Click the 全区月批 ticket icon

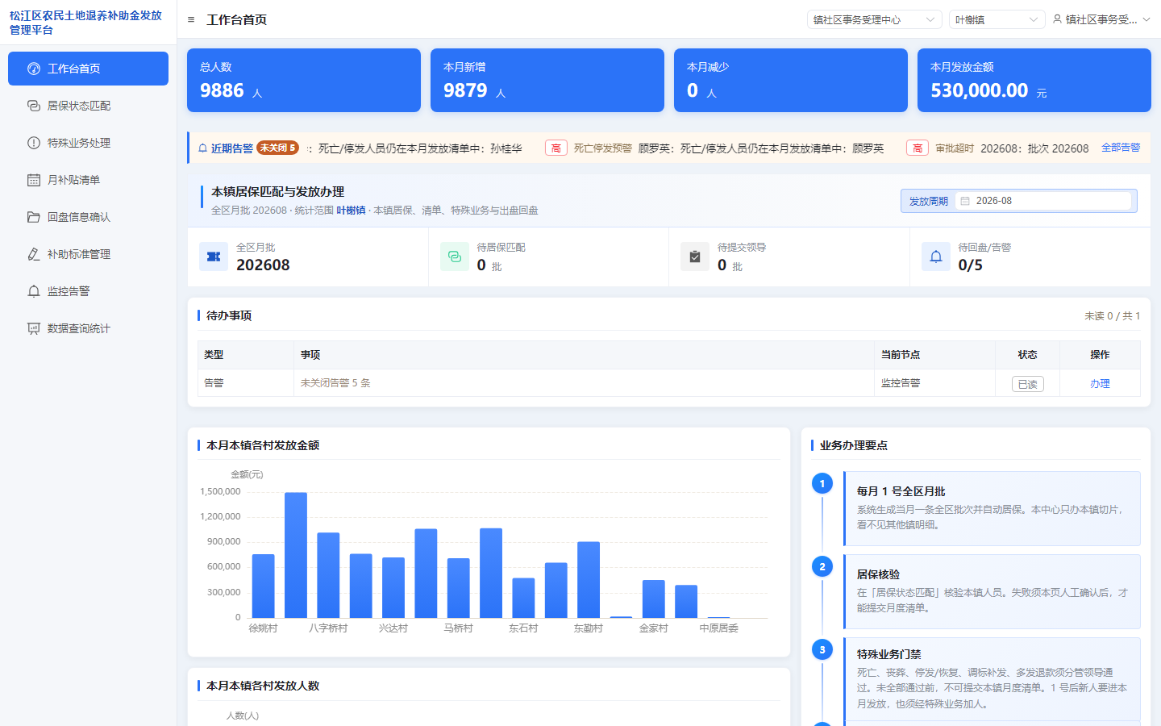(x=214, y=257)
